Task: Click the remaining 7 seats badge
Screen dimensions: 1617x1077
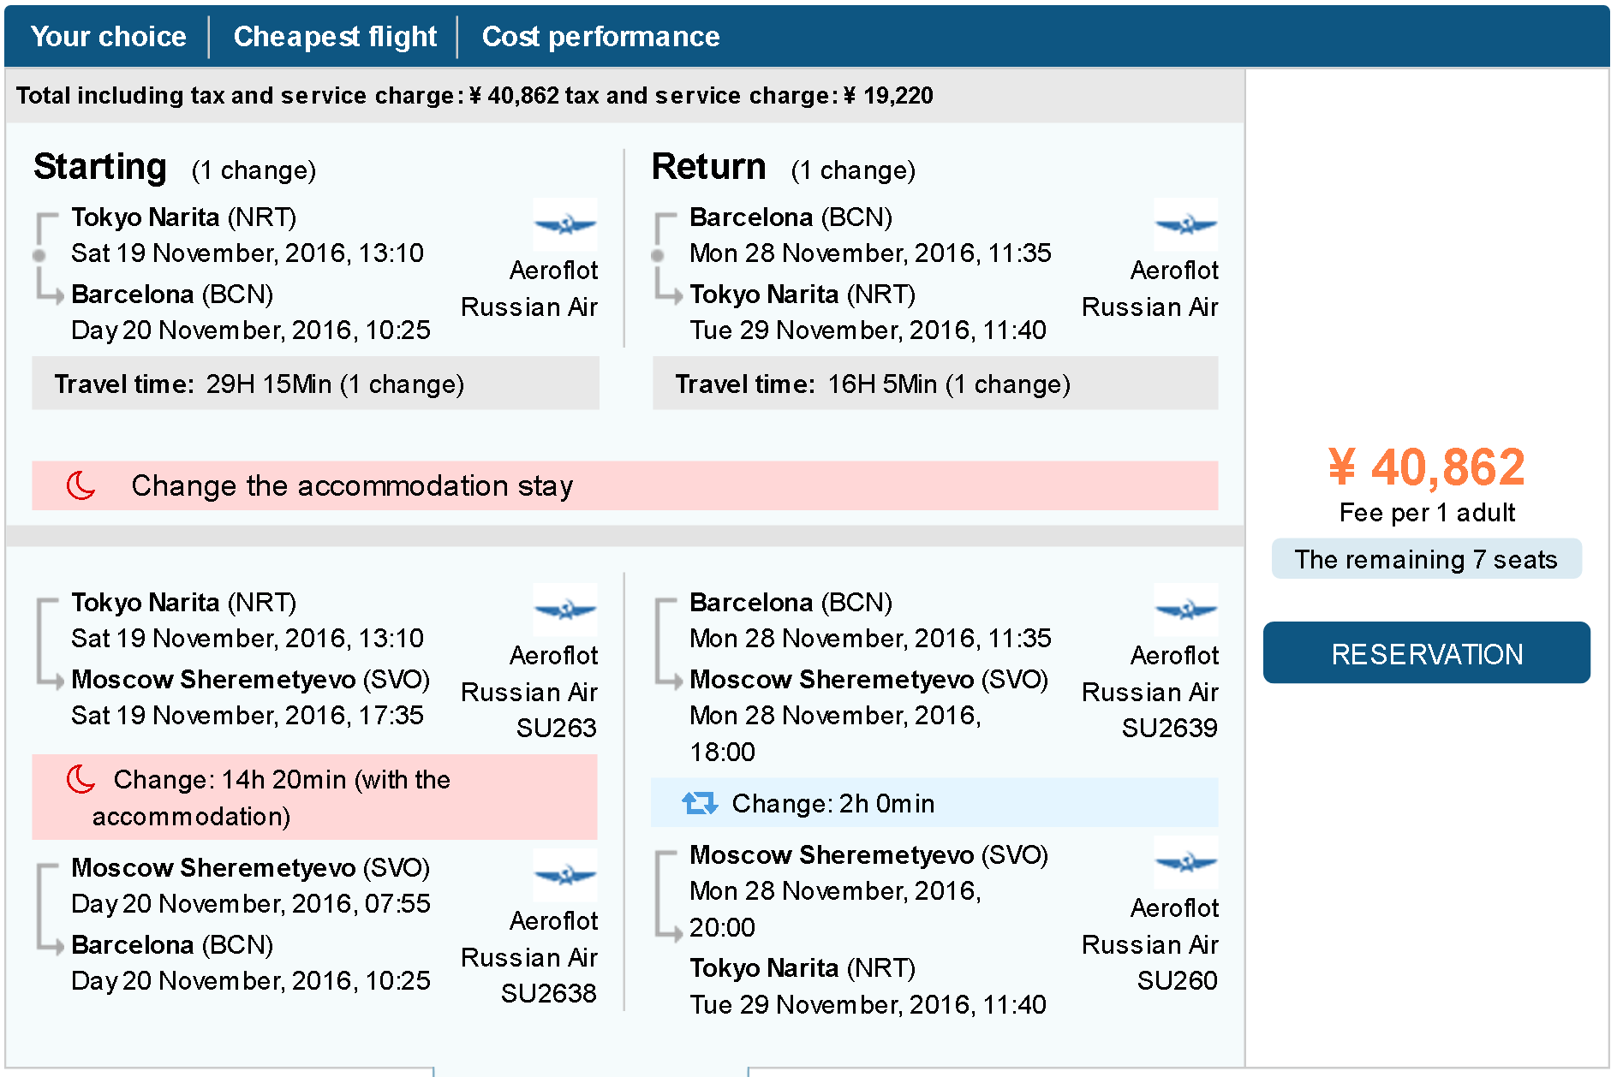Action: coord(1427,559)
